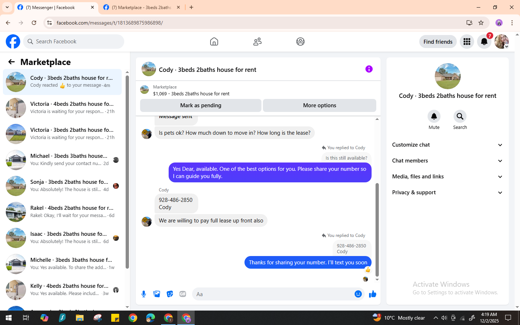Click Mark as pending button
The width and height of the screenshot is (520, 325).
click(201, 105)
